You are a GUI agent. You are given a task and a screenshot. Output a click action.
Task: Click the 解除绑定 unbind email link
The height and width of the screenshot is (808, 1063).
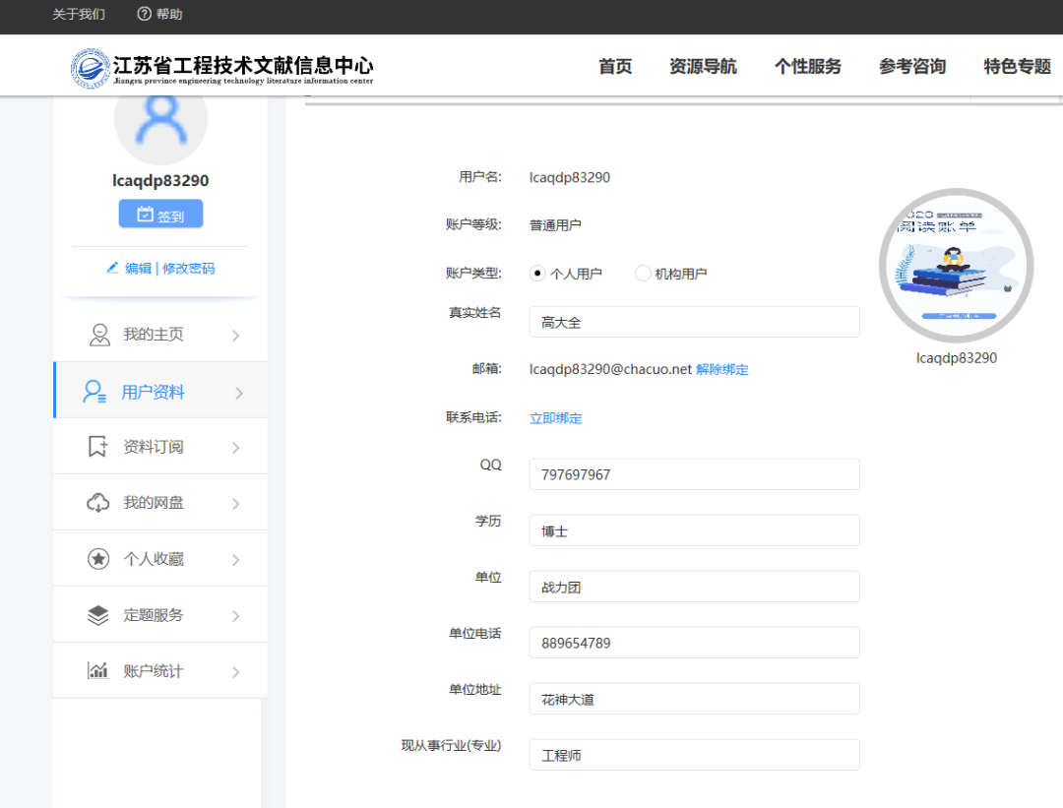click(722, 370)
